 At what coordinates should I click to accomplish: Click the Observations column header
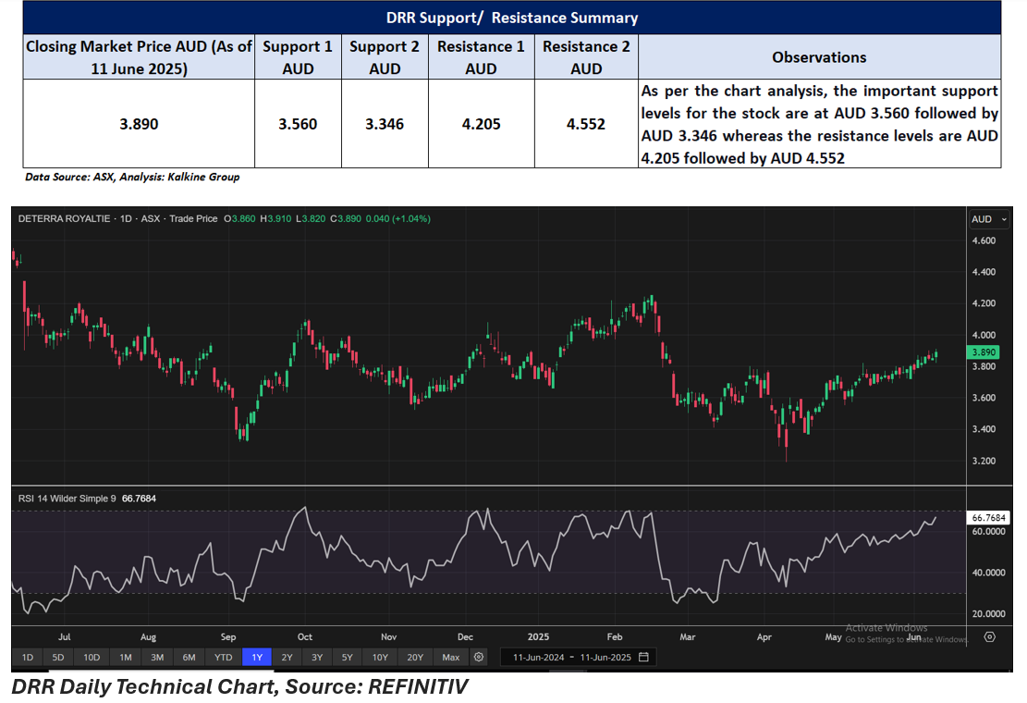point(819,57)
